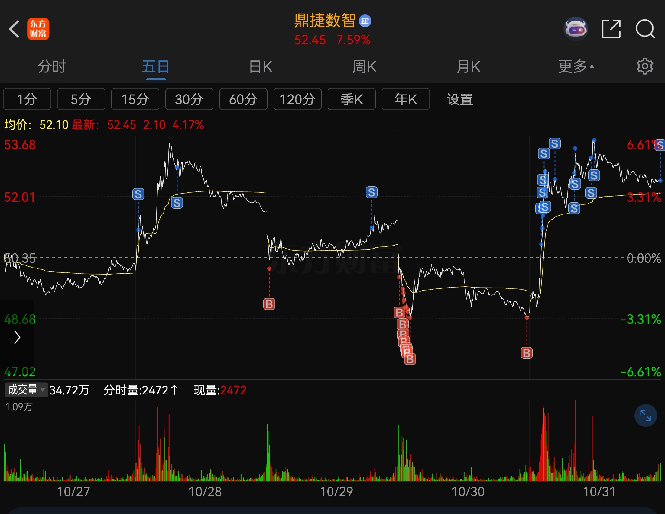
Task: Select the 1分 period button
Action: point(27,99)
